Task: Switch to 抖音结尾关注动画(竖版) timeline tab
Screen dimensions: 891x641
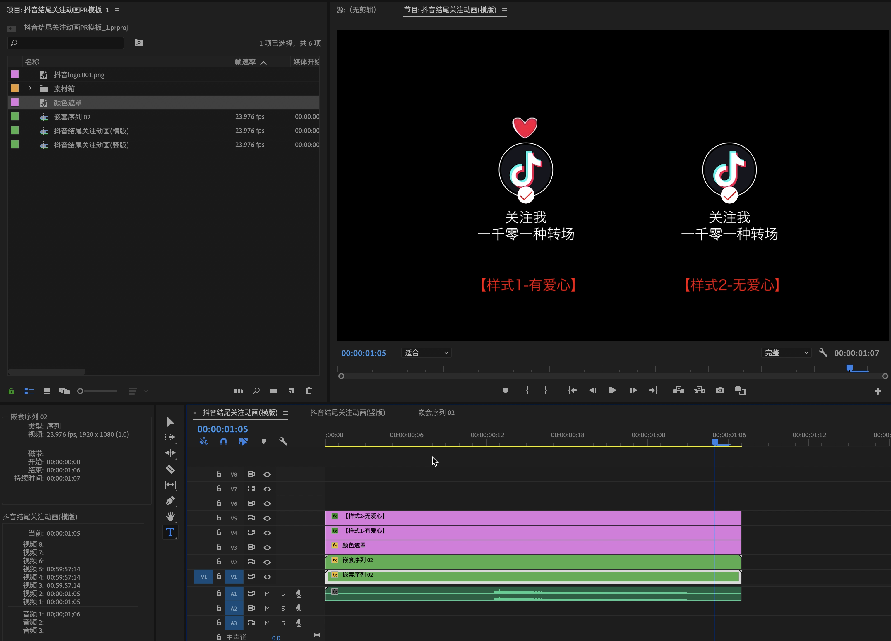Action: [x=348, y=412]
